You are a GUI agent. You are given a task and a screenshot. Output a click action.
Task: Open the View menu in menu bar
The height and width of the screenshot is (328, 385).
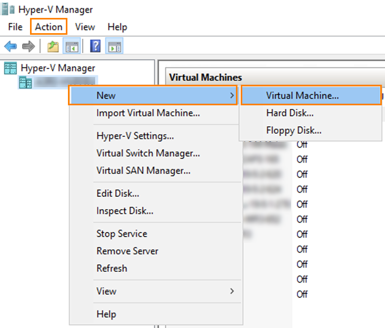pos(85,27)
